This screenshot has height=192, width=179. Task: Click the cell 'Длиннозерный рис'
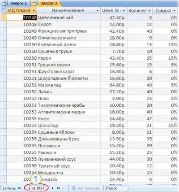[68, 139]
